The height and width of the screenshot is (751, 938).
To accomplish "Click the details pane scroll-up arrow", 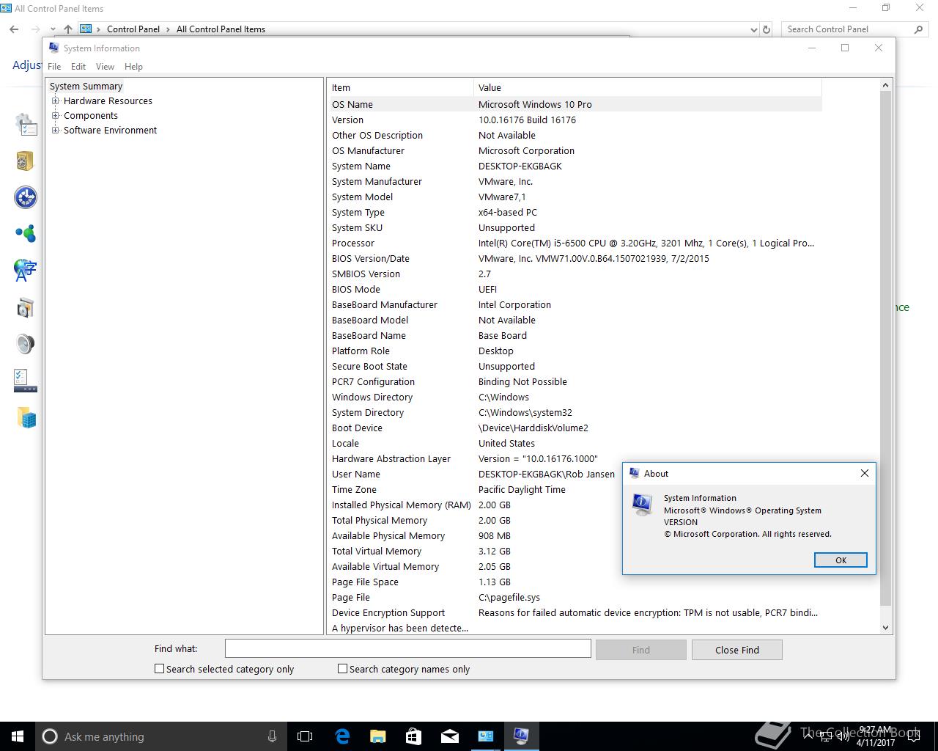I will pos(885,85).
